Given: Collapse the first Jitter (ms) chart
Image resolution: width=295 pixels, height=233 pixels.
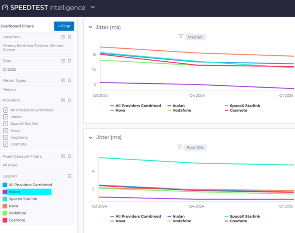Looking at the screenshot, I should point(90,28).
